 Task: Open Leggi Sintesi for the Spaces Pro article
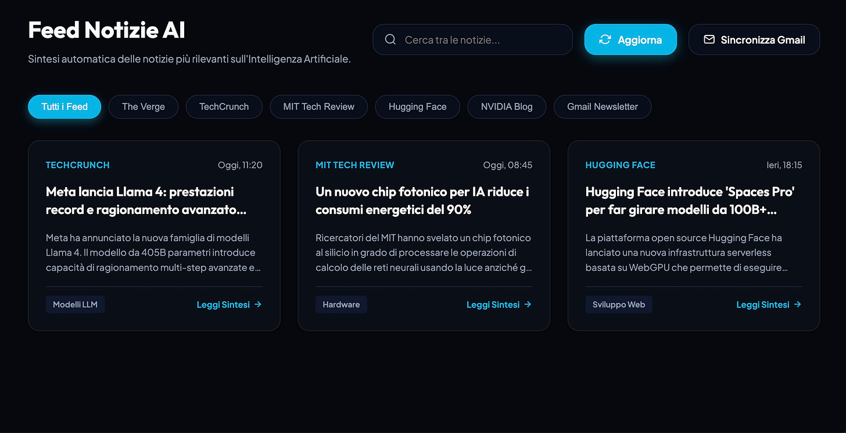click(769, 305)
